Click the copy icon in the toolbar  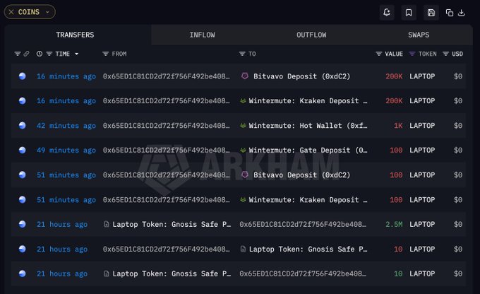[x=450, y=13]
